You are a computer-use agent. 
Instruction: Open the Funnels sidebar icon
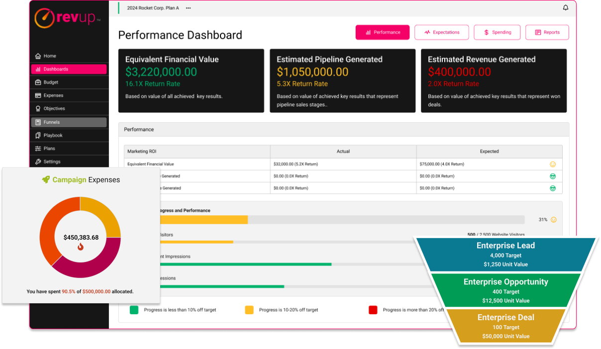pyautogui.click(x=39, y=122)
